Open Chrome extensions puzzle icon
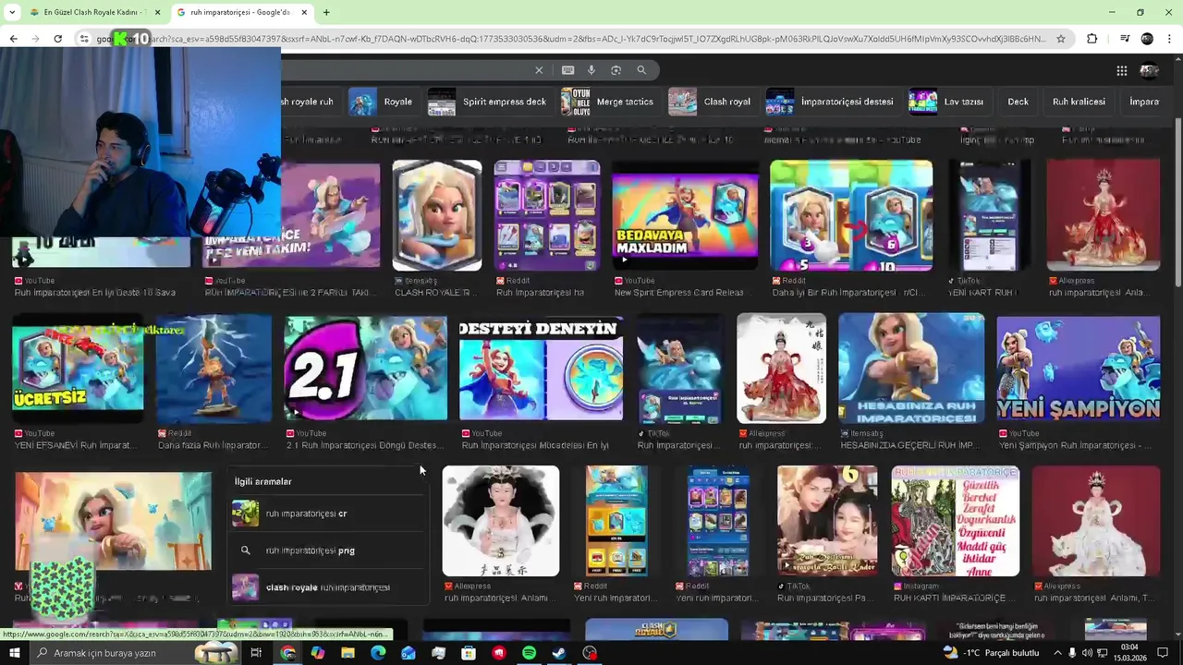This screenshot has width=1183, height=665. pos(1092,39)
